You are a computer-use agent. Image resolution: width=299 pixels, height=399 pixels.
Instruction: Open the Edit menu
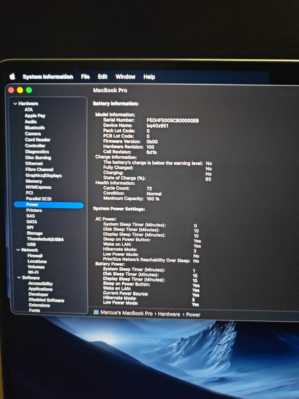[102, 77]
